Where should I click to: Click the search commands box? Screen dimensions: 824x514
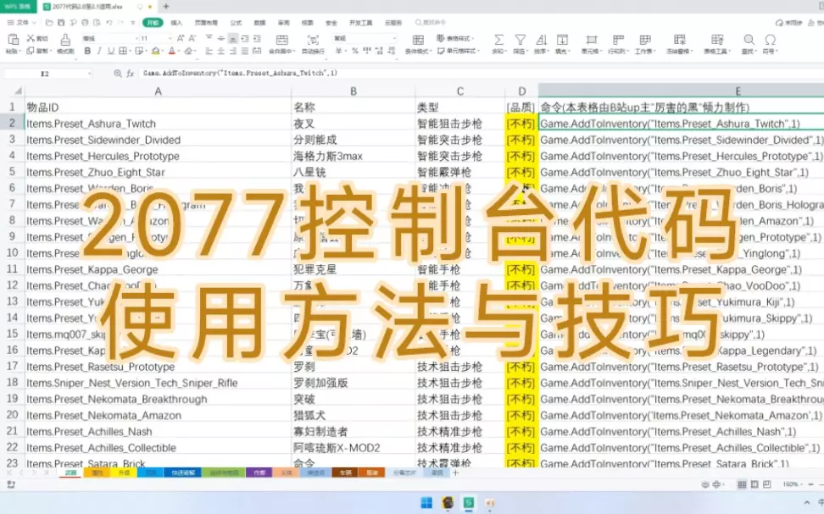[431, 23]
